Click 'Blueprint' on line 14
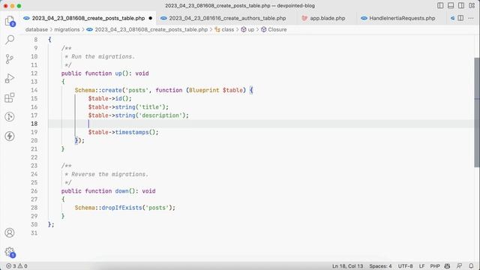The width and height of the screenshot is (480, 270). pos(204,90)
